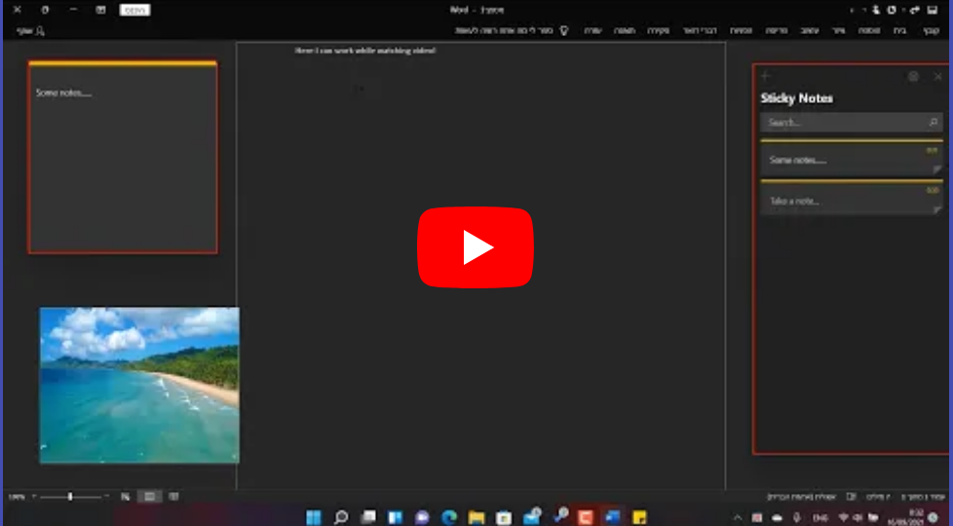Click the magnifier icon in Sticky Notes search

coord(933,123)
